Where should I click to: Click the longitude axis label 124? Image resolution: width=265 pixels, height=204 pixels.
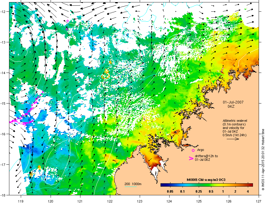click(169, 201)
